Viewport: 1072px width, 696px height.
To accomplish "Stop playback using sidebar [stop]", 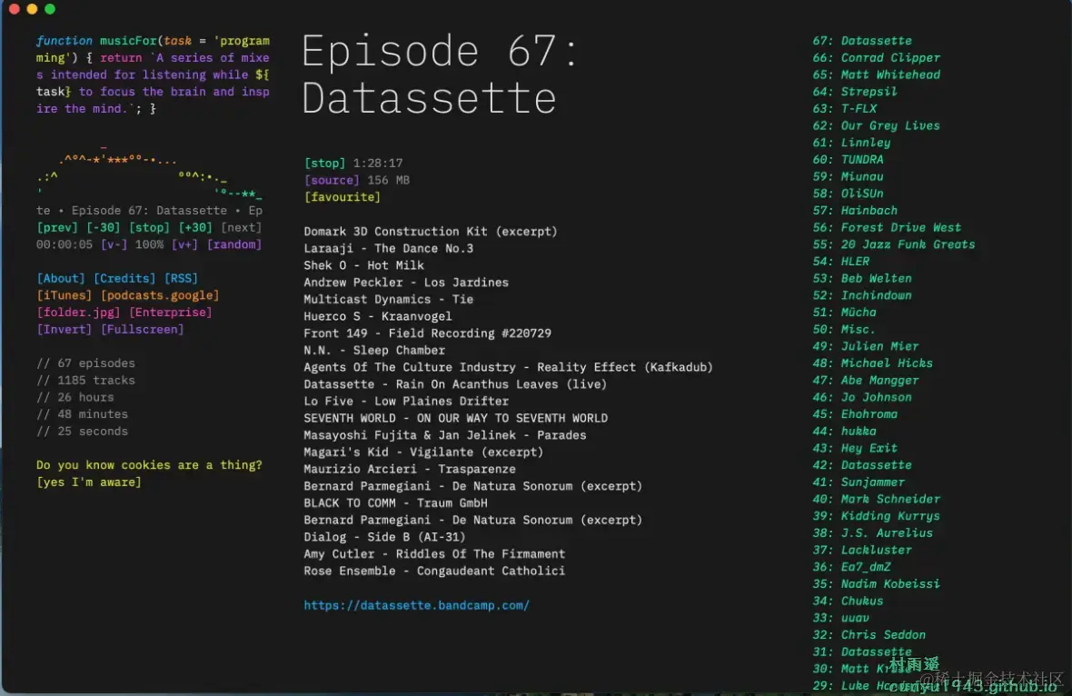I will (149, 228).
